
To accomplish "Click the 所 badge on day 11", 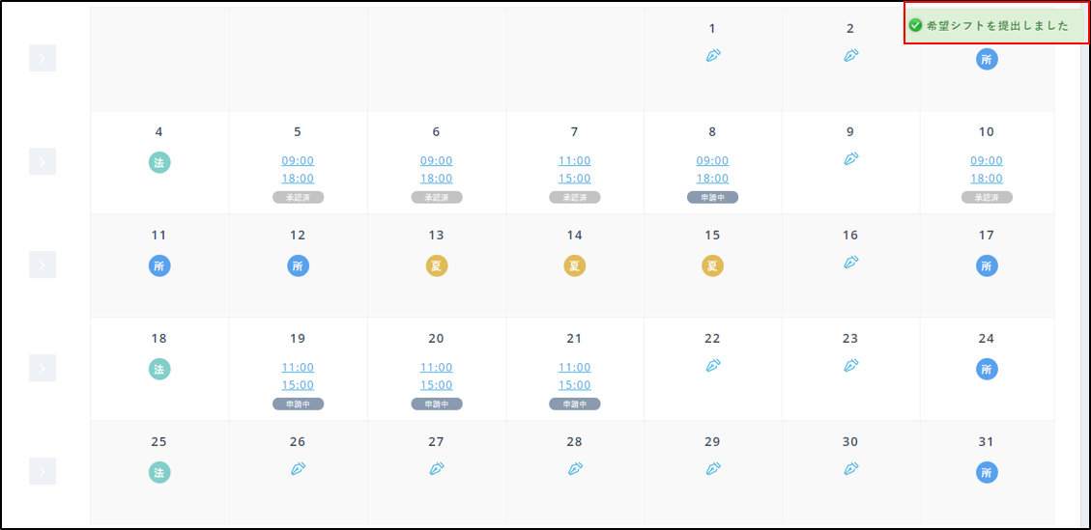I will click(x=159, y=265).
